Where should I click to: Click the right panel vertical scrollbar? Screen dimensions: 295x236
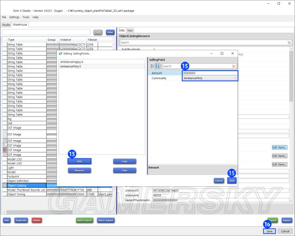click(x=291, y=124)
